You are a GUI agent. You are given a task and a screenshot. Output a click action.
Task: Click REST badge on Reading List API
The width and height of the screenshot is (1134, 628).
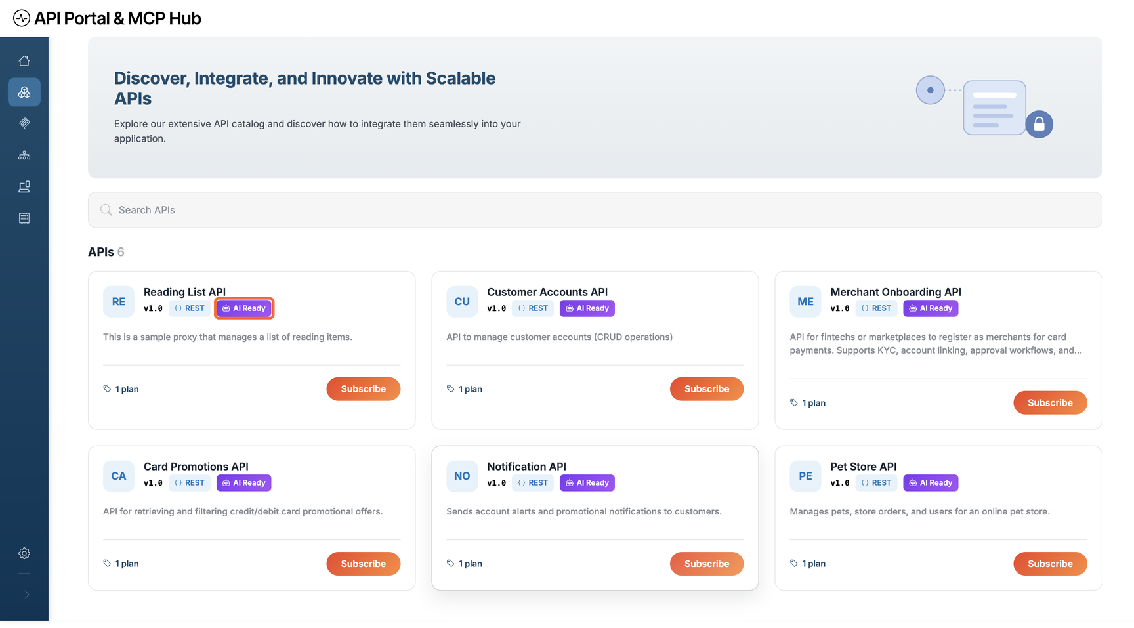pyautogui.click(x=190, y=308)
